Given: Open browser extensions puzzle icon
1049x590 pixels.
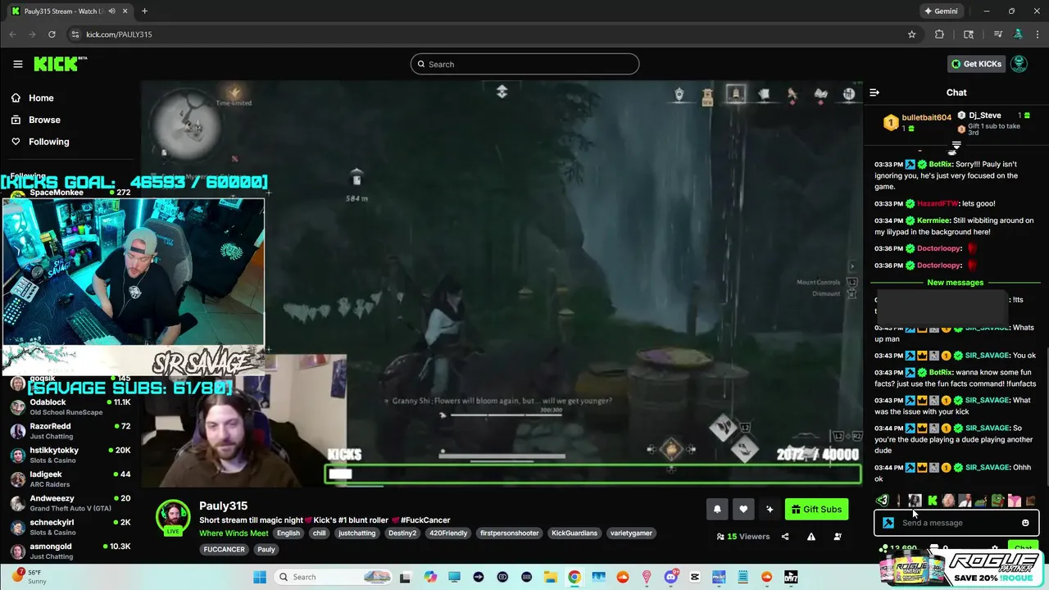Looking at the screenshot, I should coord(939,34).
